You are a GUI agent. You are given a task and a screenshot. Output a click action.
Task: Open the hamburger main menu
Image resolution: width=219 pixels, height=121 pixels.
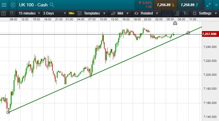click(4, 5)
